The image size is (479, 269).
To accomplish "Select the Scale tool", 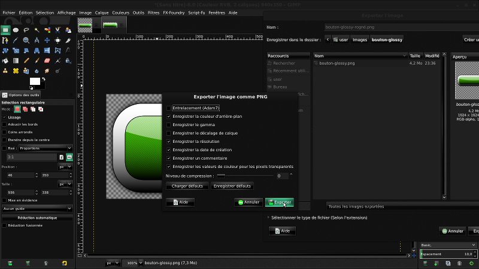I will pos(16,51).
